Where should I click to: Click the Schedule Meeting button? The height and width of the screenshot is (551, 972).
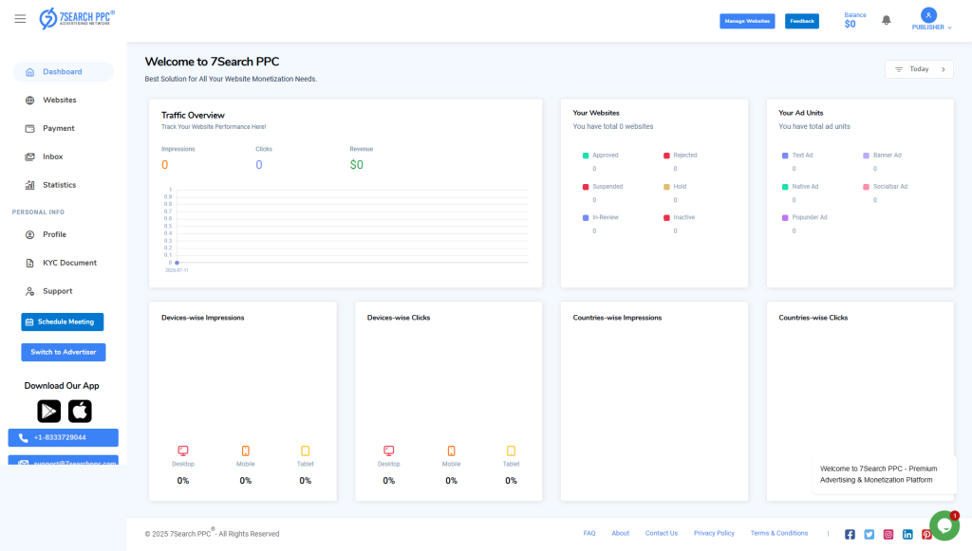coord(63,321)
